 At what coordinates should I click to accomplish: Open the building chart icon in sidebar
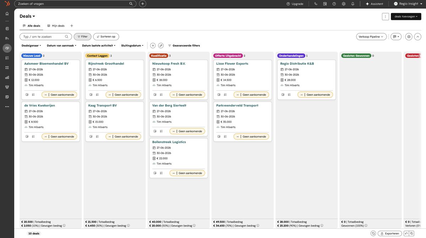[7, 38]
